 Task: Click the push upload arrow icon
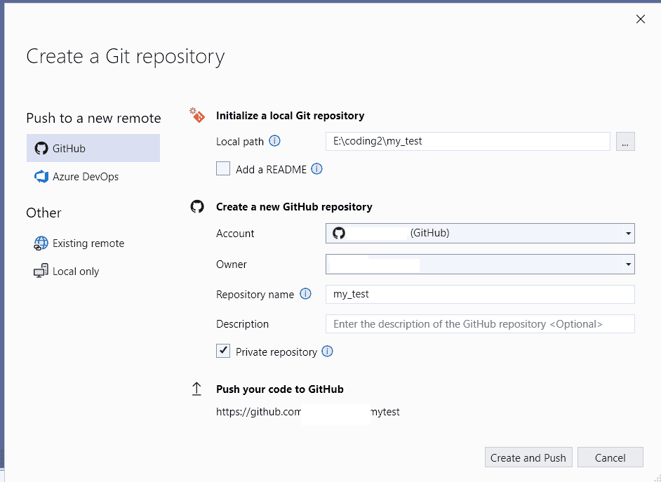(x=196, y=389)
